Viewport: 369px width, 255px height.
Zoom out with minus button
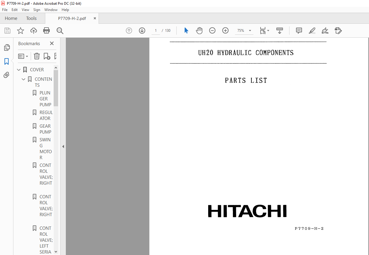(x=212, y=31)
